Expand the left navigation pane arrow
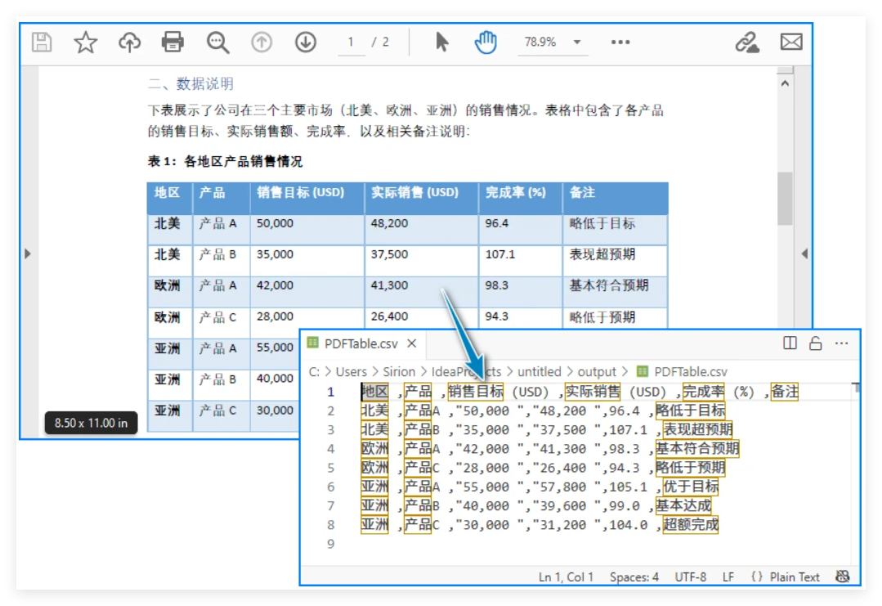 pos(27,254)
